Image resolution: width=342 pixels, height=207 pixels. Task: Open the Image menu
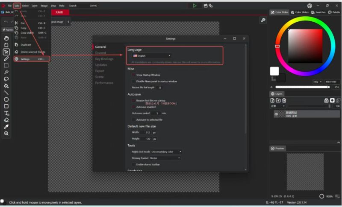pos(44,6)
